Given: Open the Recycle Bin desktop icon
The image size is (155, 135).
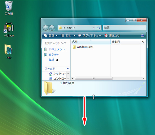Looking at the screenshot, I should coord(9,8).
